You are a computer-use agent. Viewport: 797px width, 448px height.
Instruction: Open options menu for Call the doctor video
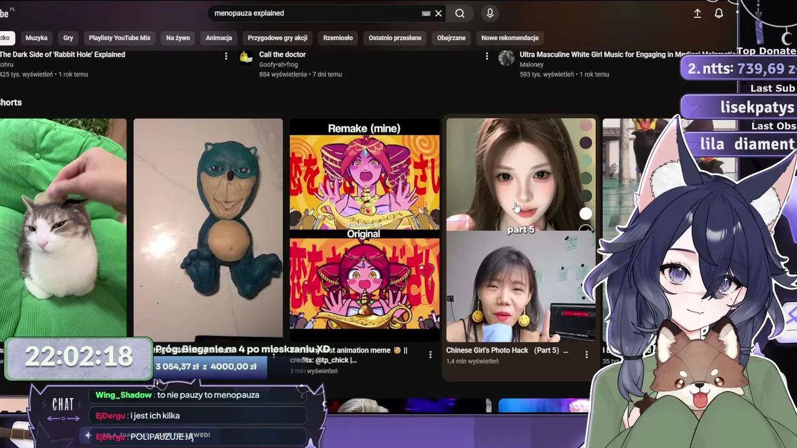click(x=487, y=56)
